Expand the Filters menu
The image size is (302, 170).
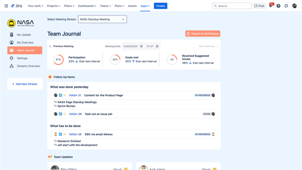(x=69, y=6)
